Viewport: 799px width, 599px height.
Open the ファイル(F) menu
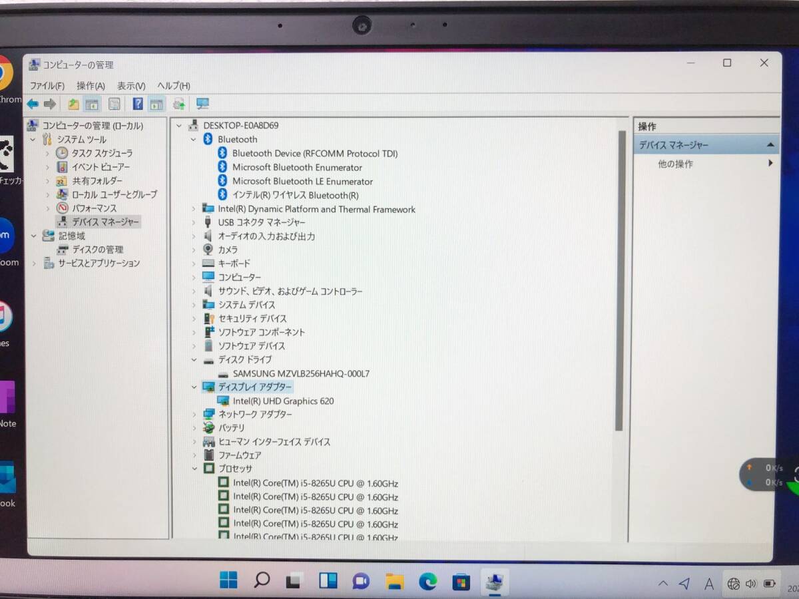tap(47, 86)
